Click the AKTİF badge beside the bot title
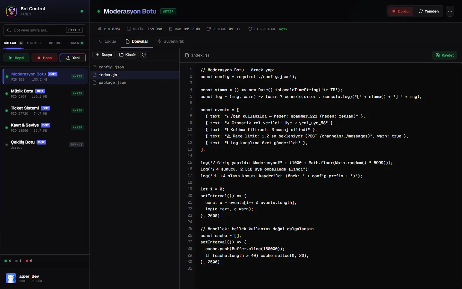462x289 pixels. (x=168, y=12)
